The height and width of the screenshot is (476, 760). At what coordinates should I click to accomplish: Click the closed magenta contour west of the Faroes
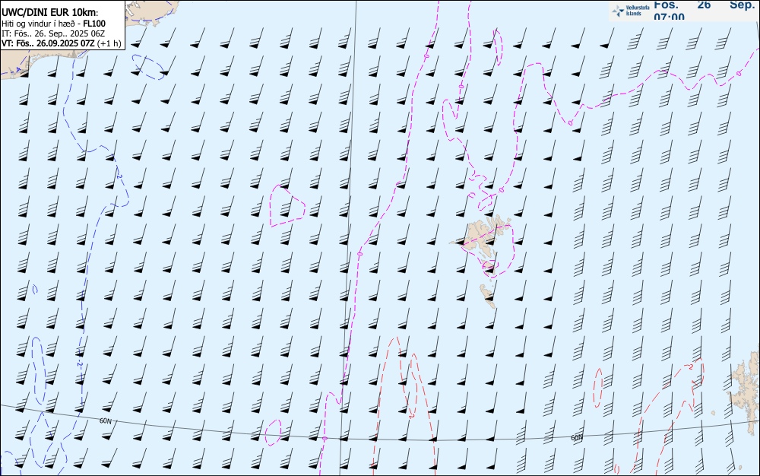point(287,205)
